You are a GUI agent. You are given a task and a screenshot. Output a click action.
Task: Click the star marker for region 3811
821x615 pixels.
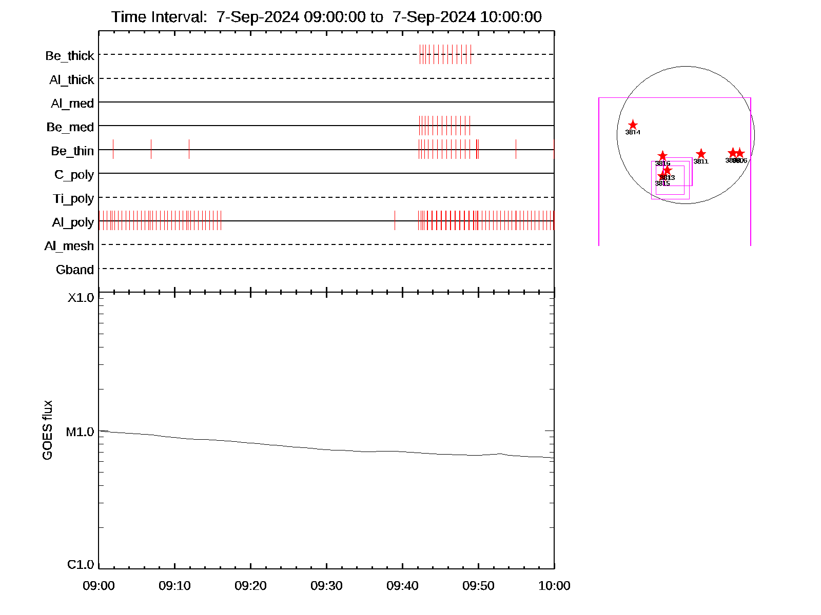pyautogui.click(x=701, y=154)
